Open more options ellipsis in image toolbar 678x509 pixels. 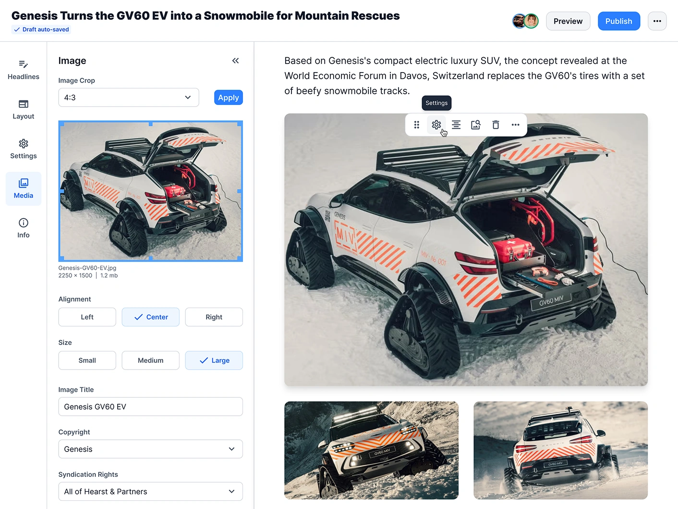point(515,125)
